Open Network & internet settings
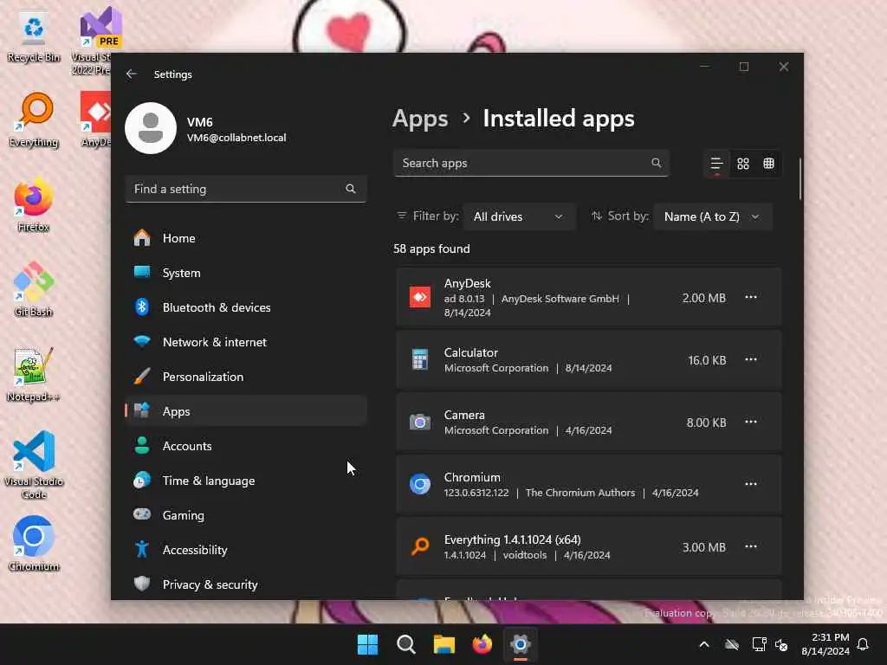Screen dimensions: 887x665 tap(245, 342)
